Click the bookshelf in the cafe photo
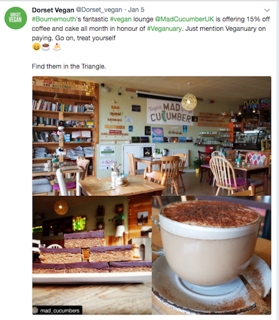This screenshot has width=279, height=320. pyautogui.click(x=64, y=126)
